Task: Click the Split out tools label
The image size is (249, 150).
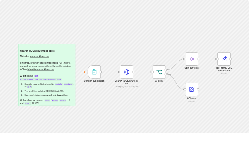Action: click(x=191, y=68)
